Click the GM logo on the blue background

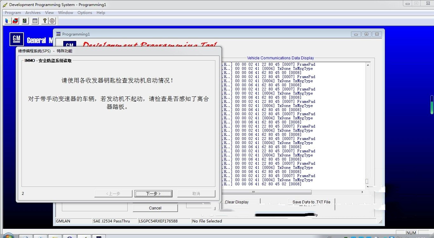pyautogui.click(x=17, y=39)
